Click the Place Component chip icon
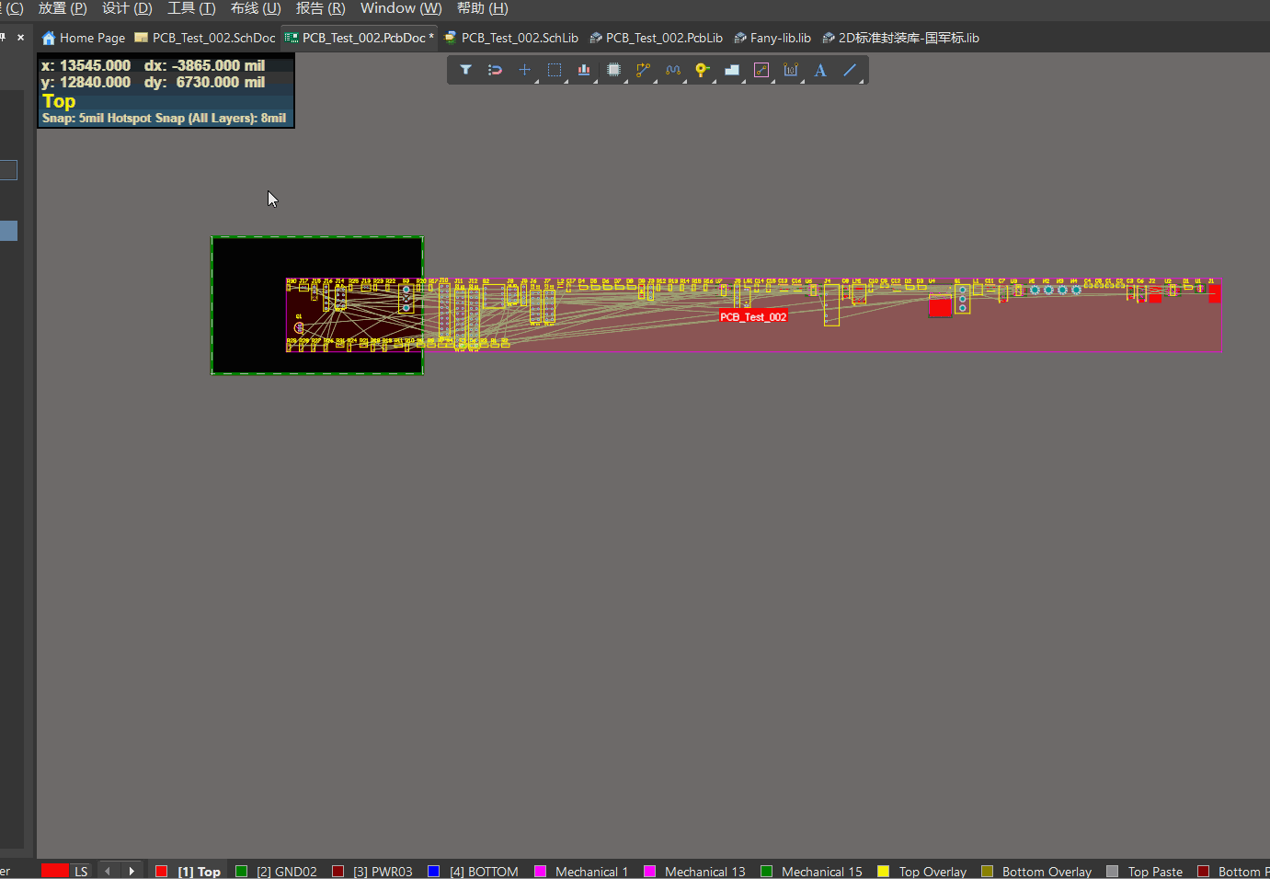The image size is (1270, 879). [x=613, y=70]
